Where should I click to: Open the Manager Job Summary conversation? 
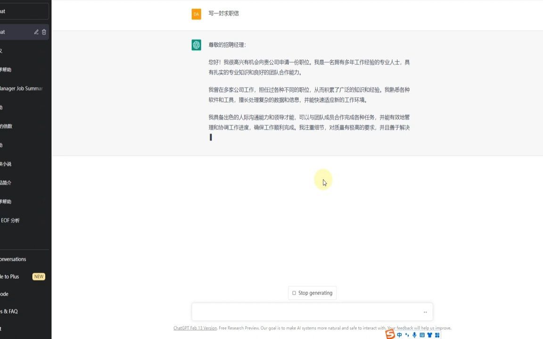23,89
